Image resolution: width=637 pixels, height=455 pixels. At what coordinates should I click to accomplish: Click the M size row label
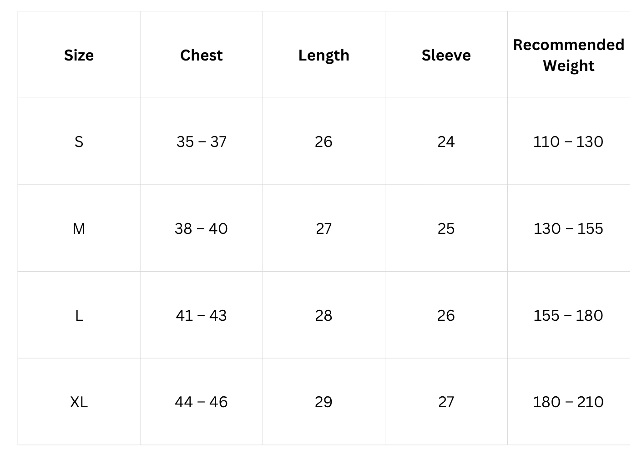point(79,228)
